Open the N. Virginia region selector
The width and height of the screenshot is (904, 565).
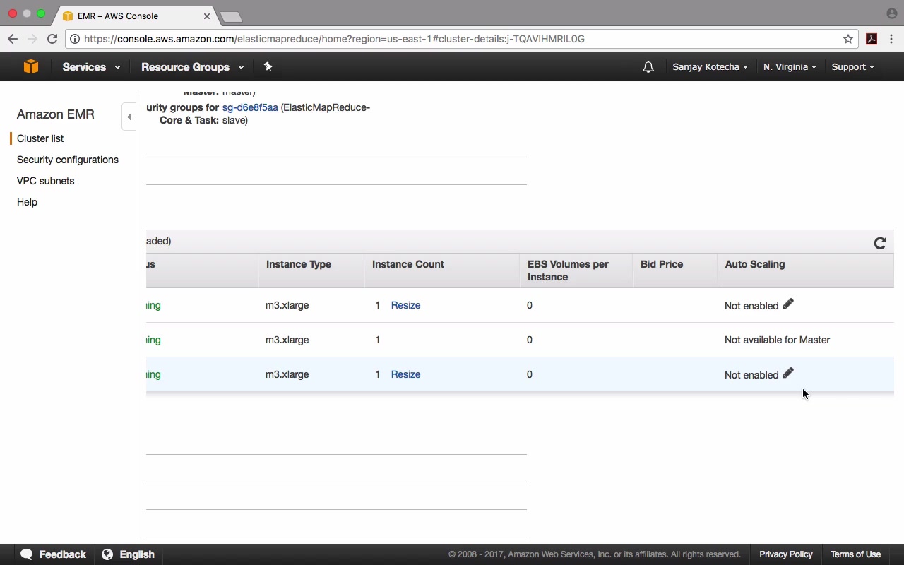(x=790, y=67)
